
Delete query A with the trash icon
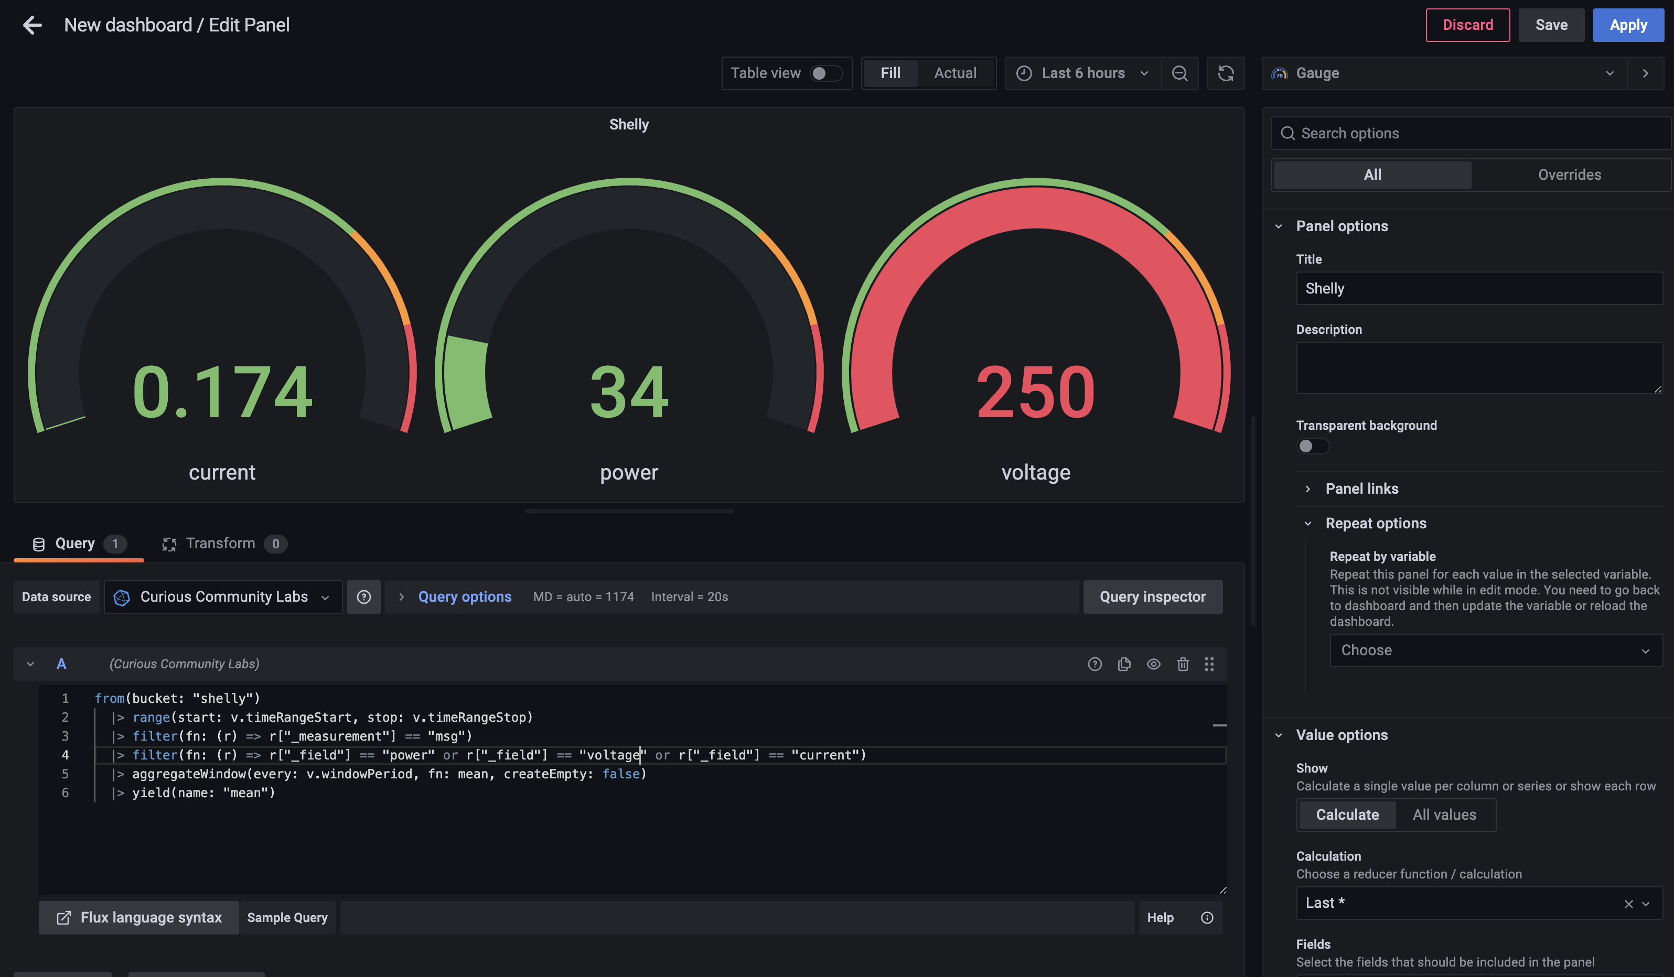click(1183, 664)
